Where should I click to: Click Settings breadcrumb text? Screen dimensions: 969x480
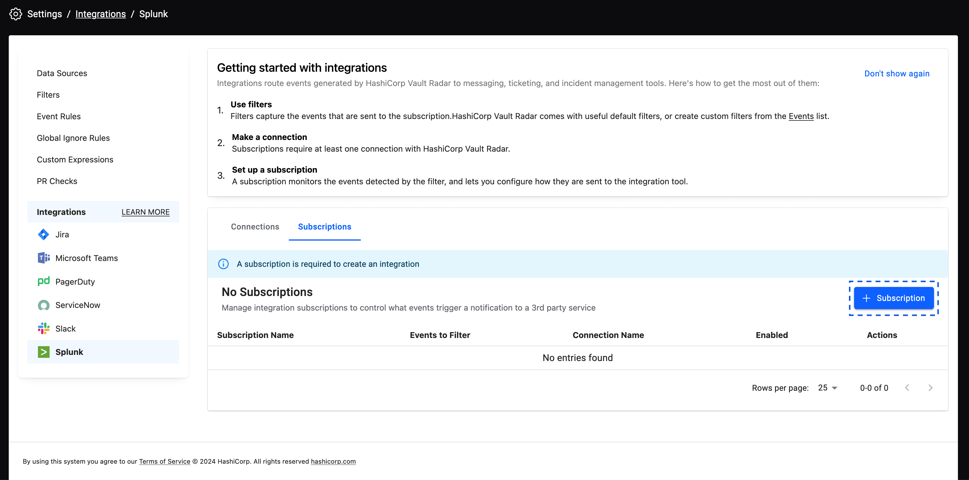(x=45, y=14)
